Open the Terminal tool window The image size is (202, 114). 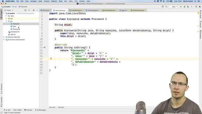tap(28, 110)
